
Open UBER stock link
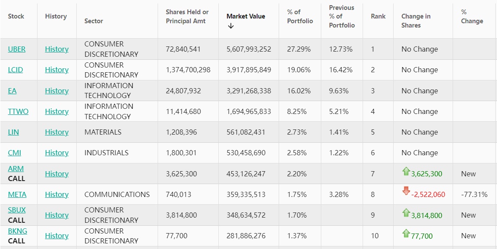[17, 49]
